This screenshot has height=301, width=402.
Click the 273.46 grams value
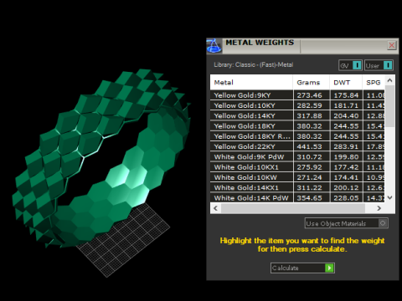[x=309, y=95]
